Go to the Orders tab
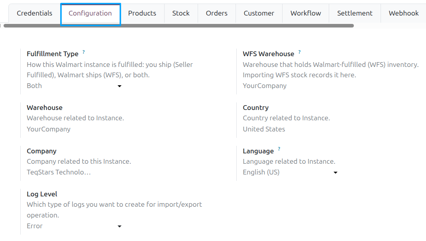 (216, 13)
